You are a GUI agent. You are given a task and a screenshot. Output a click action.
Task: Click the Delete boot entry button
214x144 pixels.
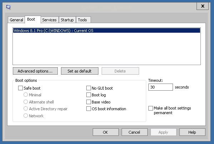point(120,71)
